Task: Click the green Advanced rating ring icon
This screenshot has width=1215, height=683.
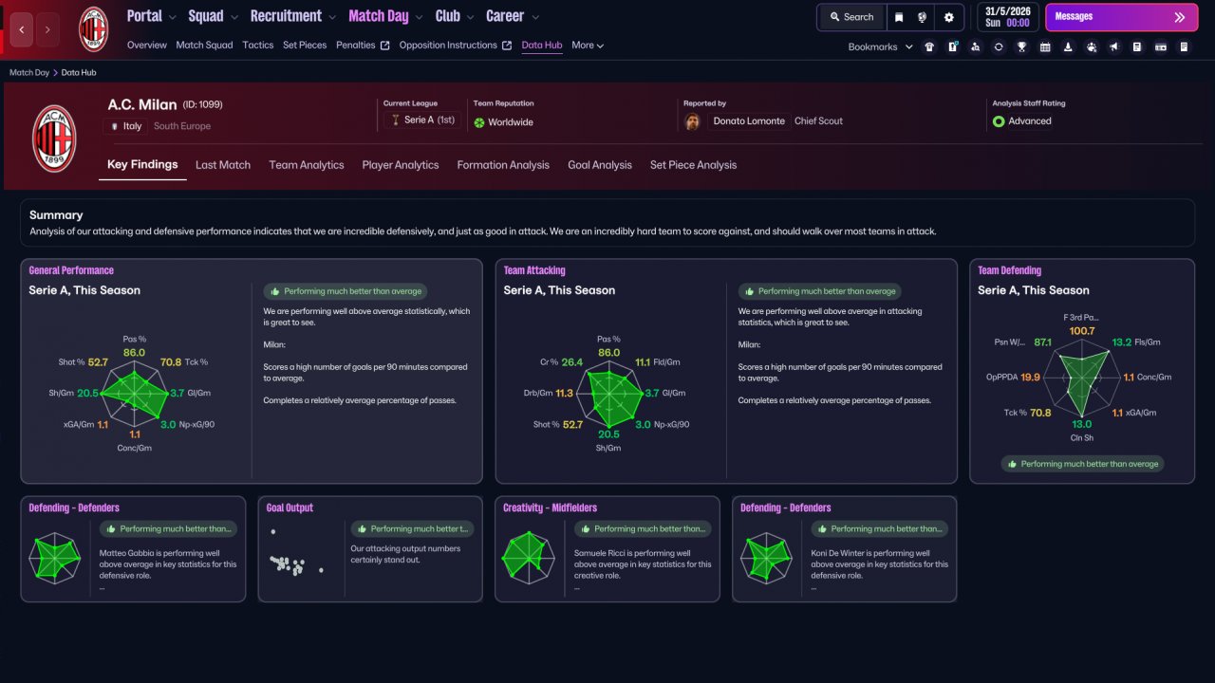Action: point(999,121)
